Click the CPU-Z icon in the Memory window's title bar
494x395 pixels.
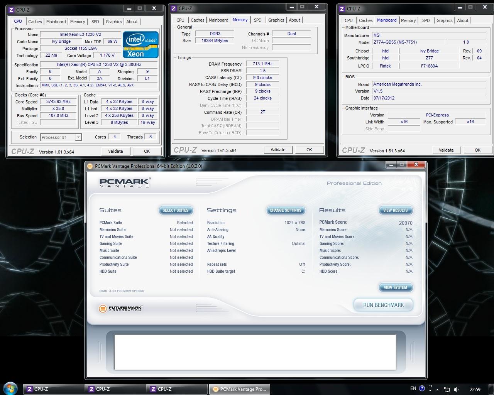[x=174, y=8]
